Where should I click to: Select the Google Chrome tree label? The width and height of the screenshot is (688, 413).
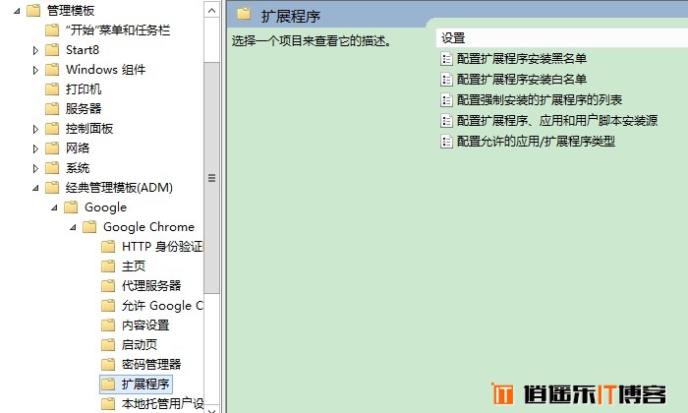click(x=148, y=227)
